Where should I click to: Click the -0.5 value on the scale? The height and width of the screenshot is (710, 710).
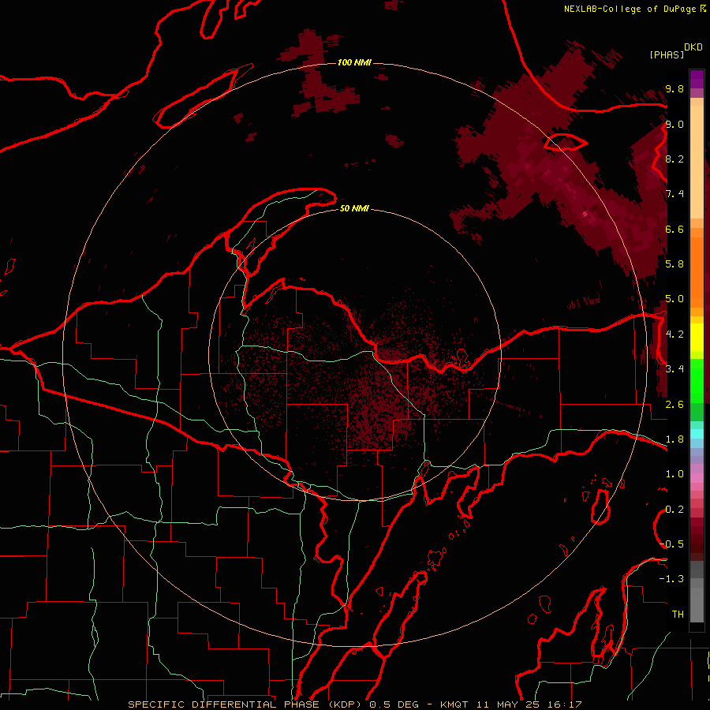click(672, 544)
